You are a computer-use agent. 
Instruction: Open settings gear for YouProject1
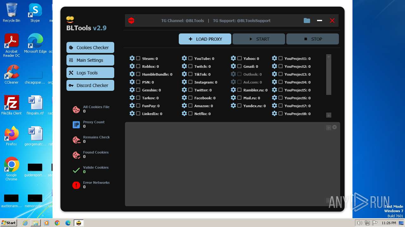[x=275, y=58]
